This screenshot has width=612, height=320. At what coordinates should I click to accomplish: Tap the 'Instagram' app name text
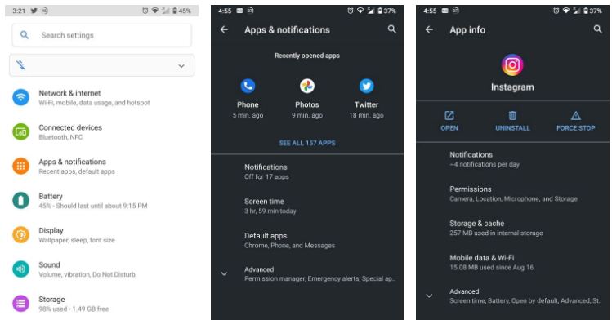pos(512,87)
